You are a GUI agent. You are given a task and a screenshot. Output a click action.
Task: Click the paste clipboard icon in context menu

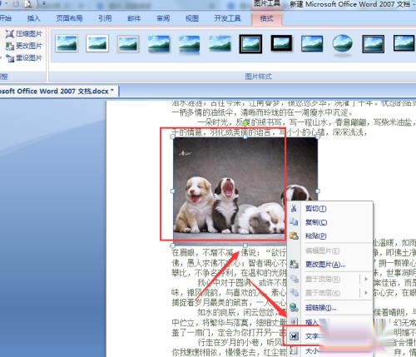pyautogui.click(x=294, y=236)
